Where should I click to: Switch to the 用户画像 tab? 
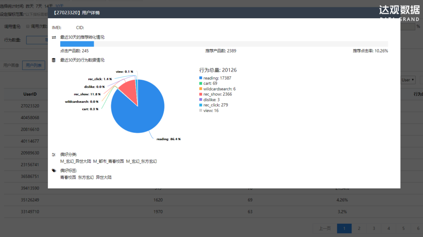coord(11,65)
